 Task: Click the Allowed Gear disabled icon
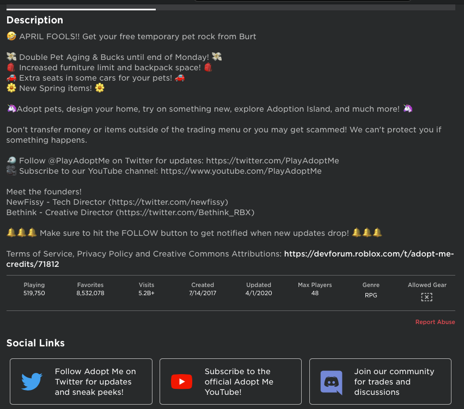pyautogui.click(x=427, y=297)
